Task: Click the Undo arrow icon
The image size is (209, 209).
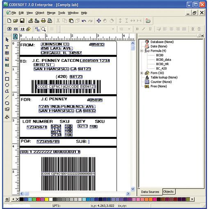Action: 84,21
